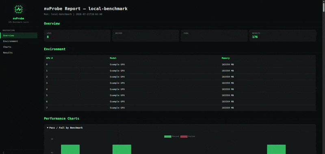
Task: Click '183359 MB' in the GPU 7 row
Action: pyautogui.click(x=228, y=108)
